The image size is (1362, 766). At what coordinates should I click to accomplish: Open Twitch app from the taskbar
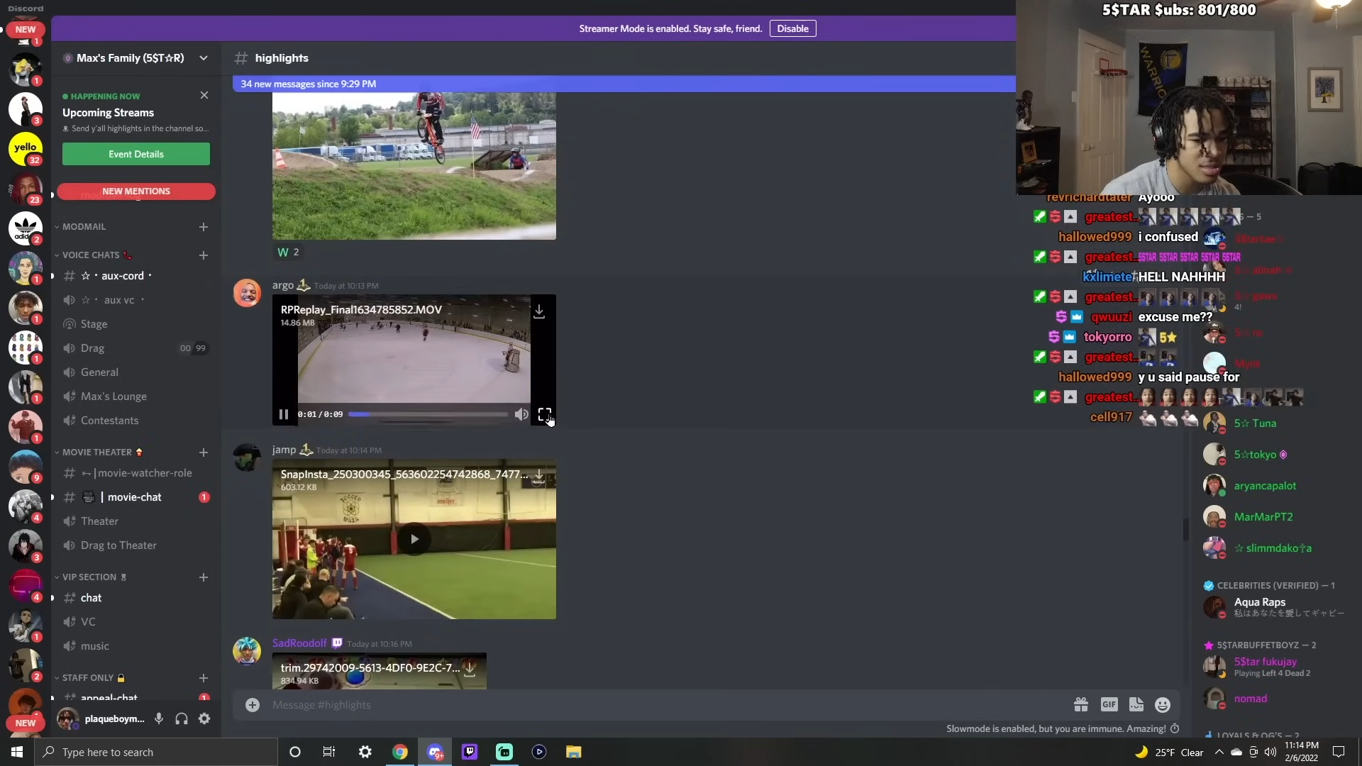point(470,752)
